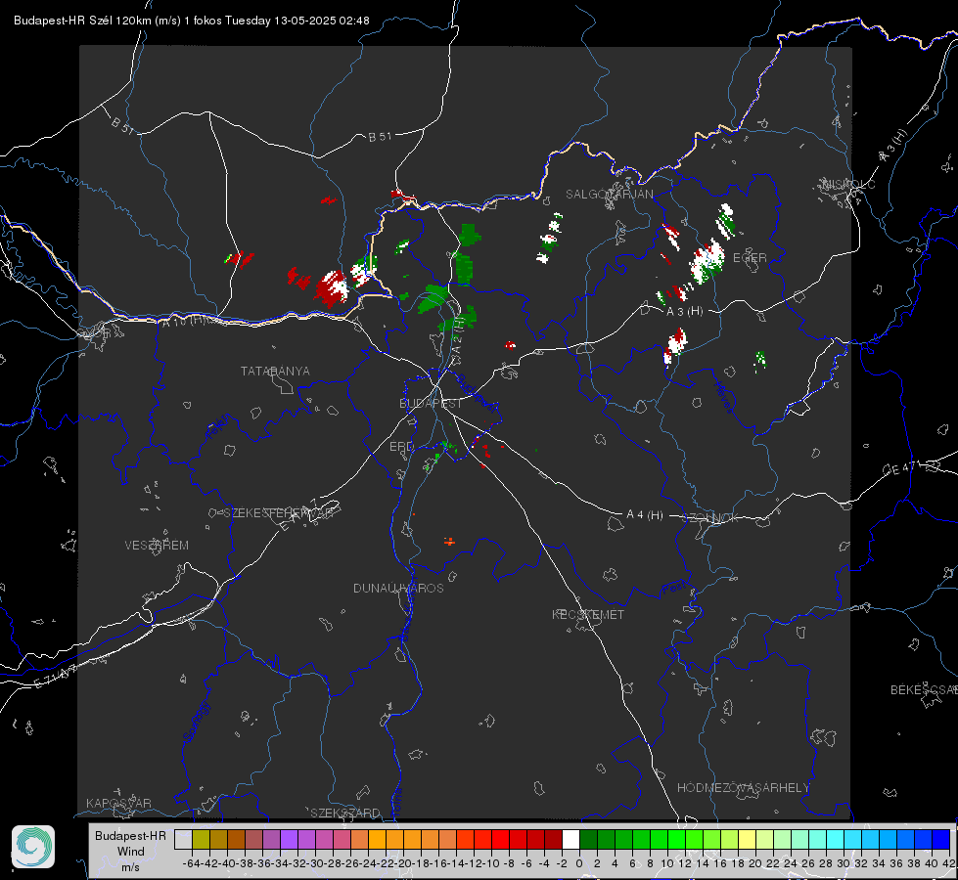Click the SZEKESFEHERVAR city label
The height and width of the screenshot is (880, 958).
pyautogui.click(x=279, y=513)
